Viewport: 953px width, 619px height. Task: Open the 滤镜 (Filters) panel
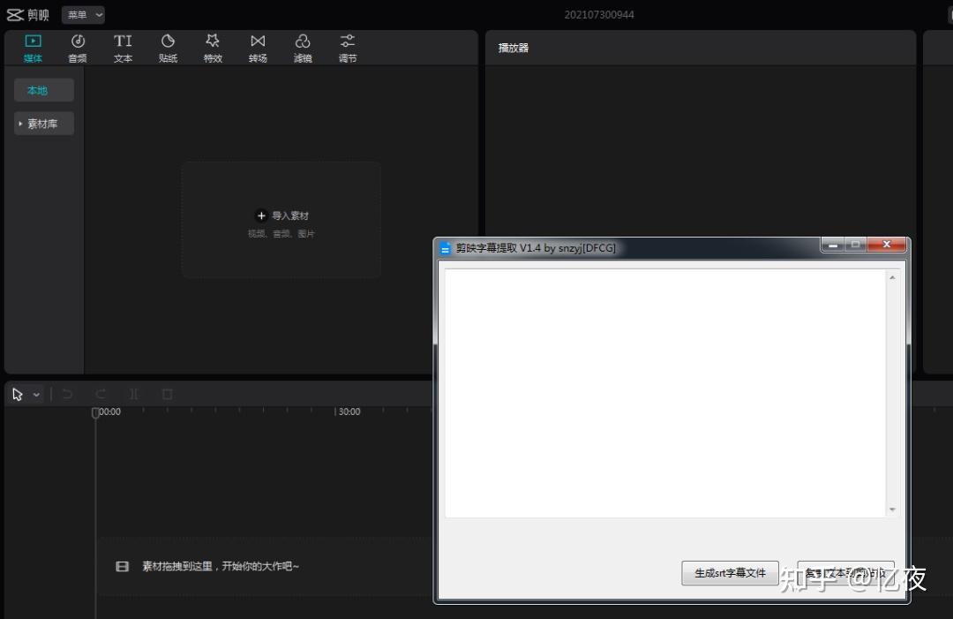[303, 48]
